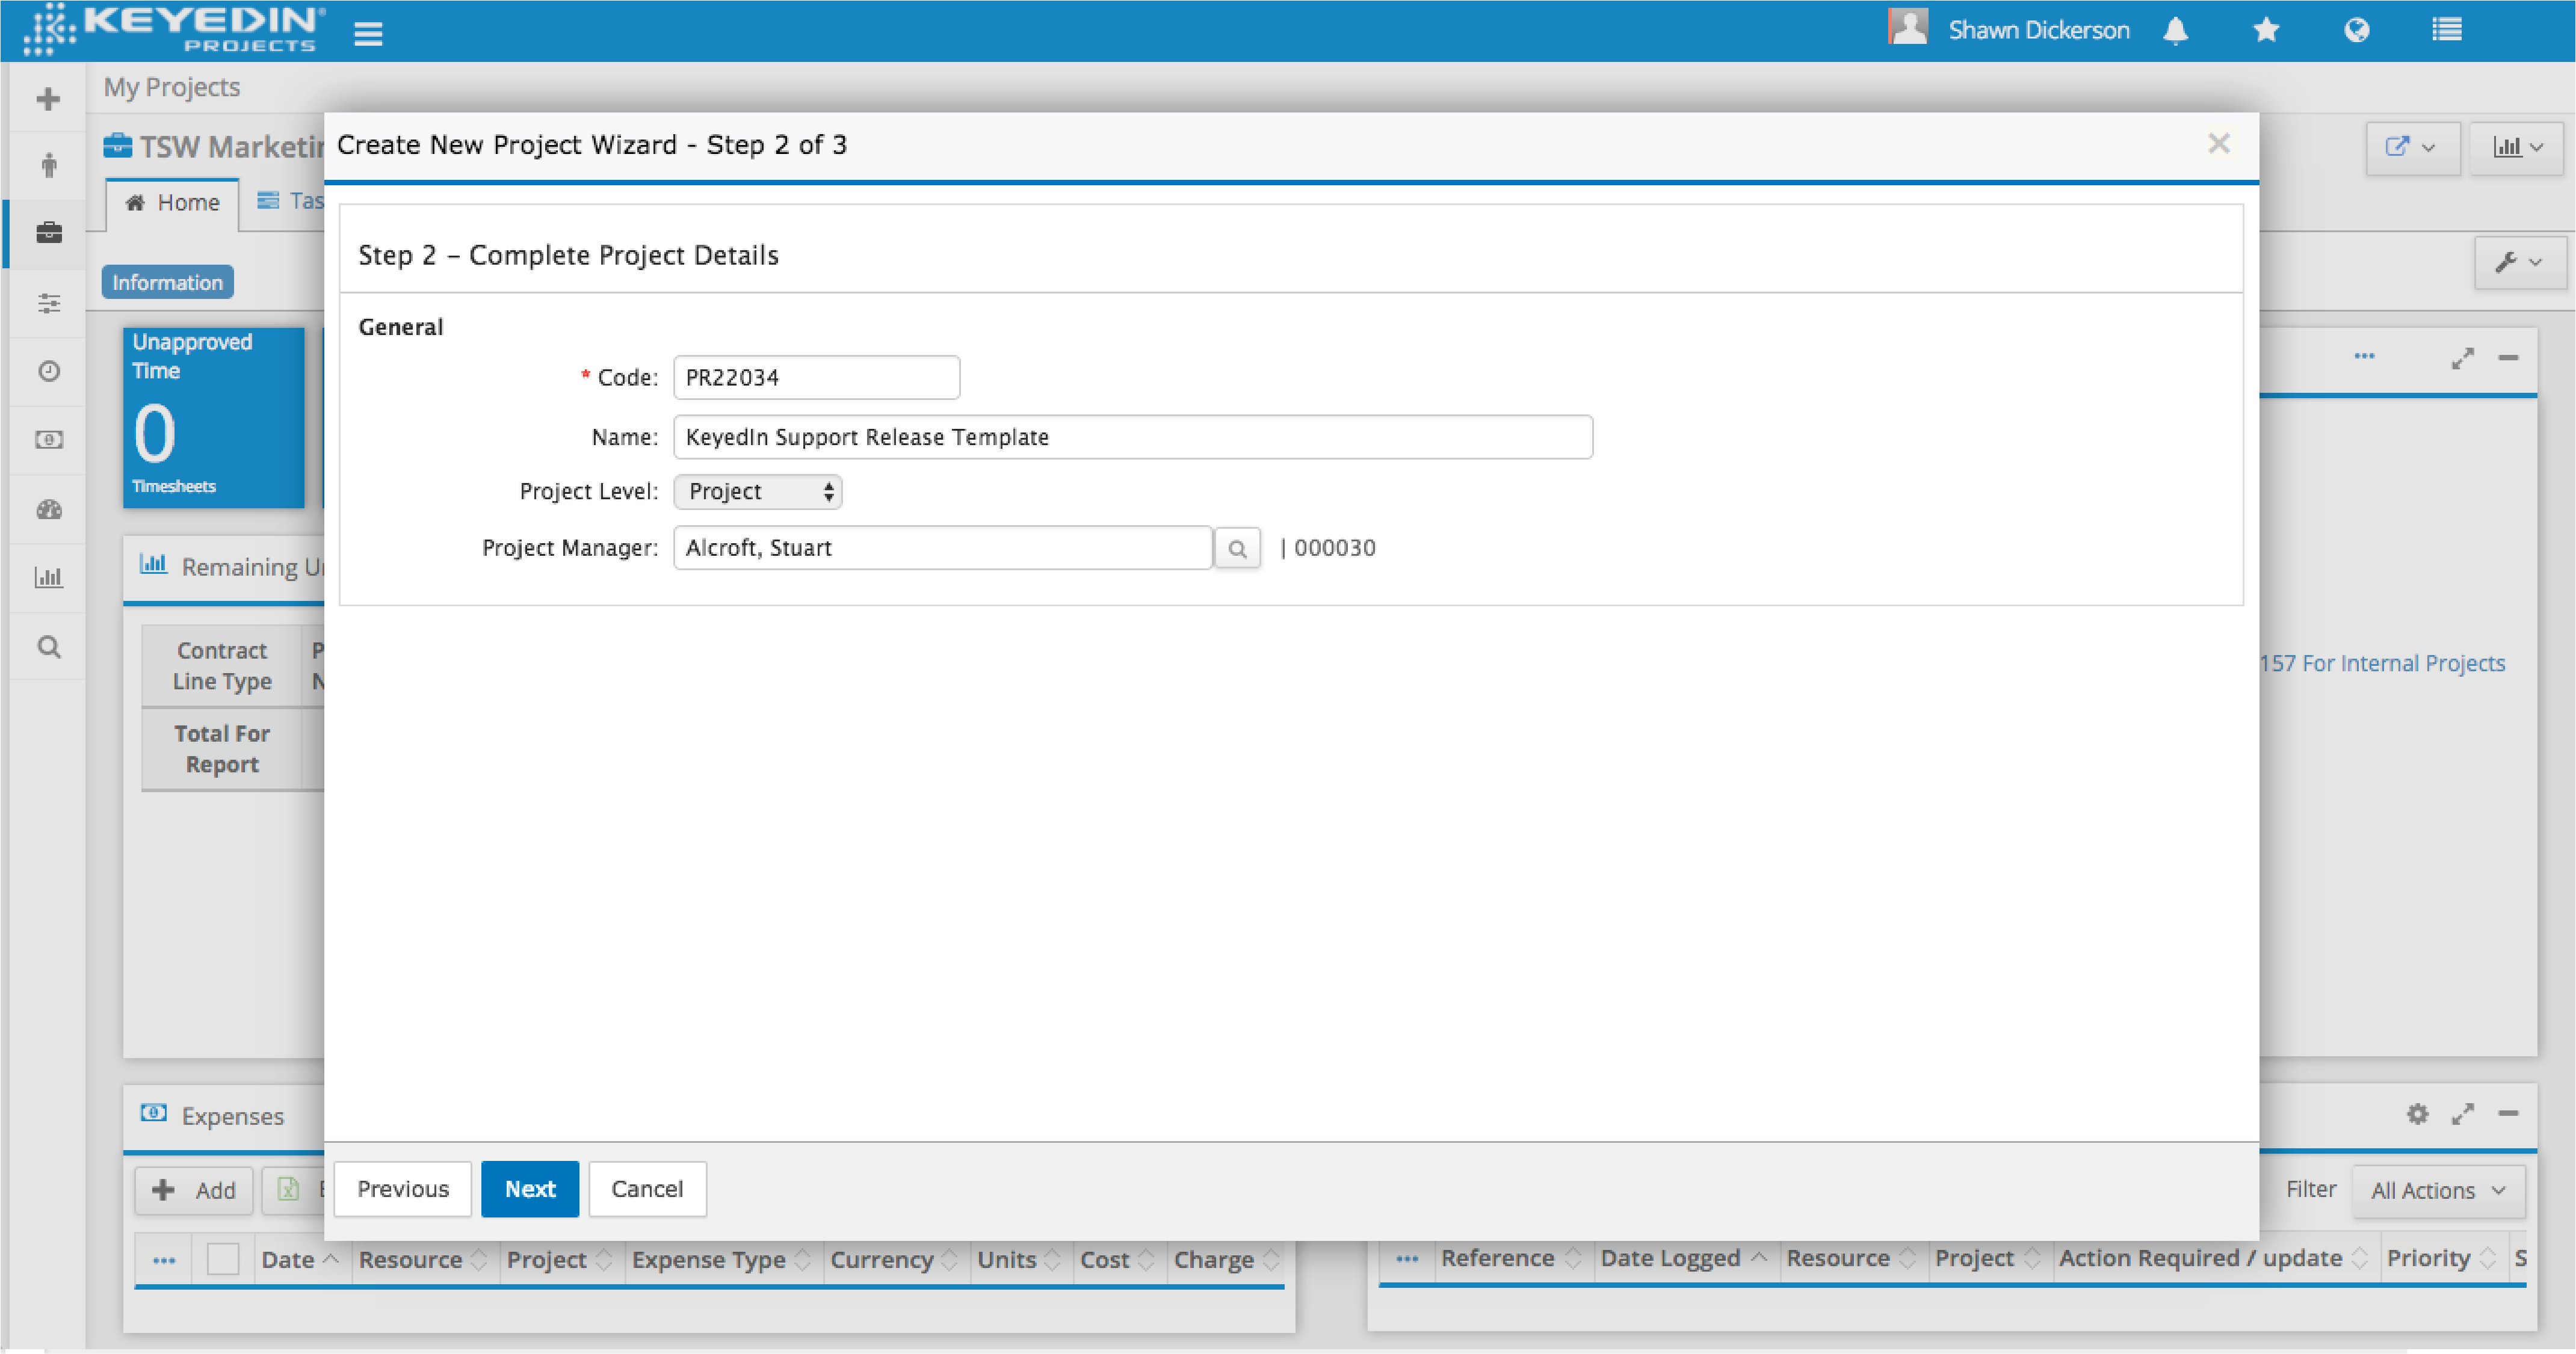Screen dimensions: 2576x1354
Task: Open the ellipsis column menu in actions table
Action: [1407, 1258]
